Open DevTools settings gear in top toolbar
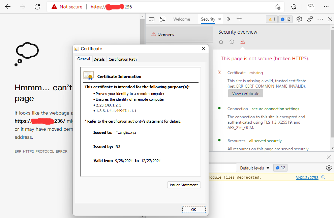The height and width of the screenshot is (218, 334). 299,19
